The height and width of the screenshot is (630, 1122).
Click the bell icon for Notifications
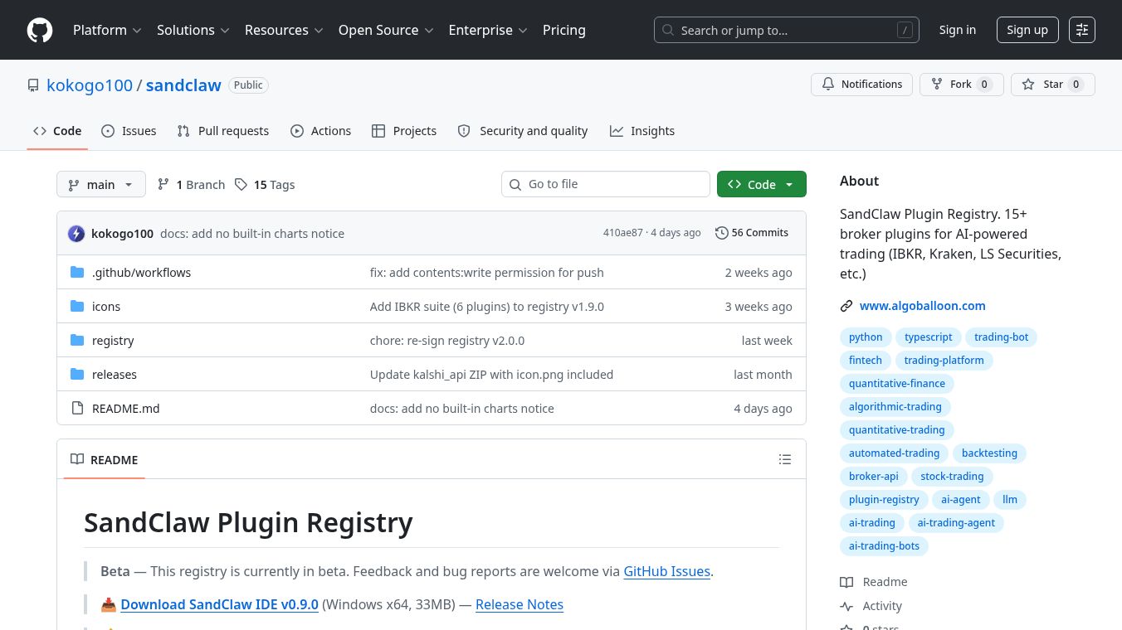tap(828, 85)
